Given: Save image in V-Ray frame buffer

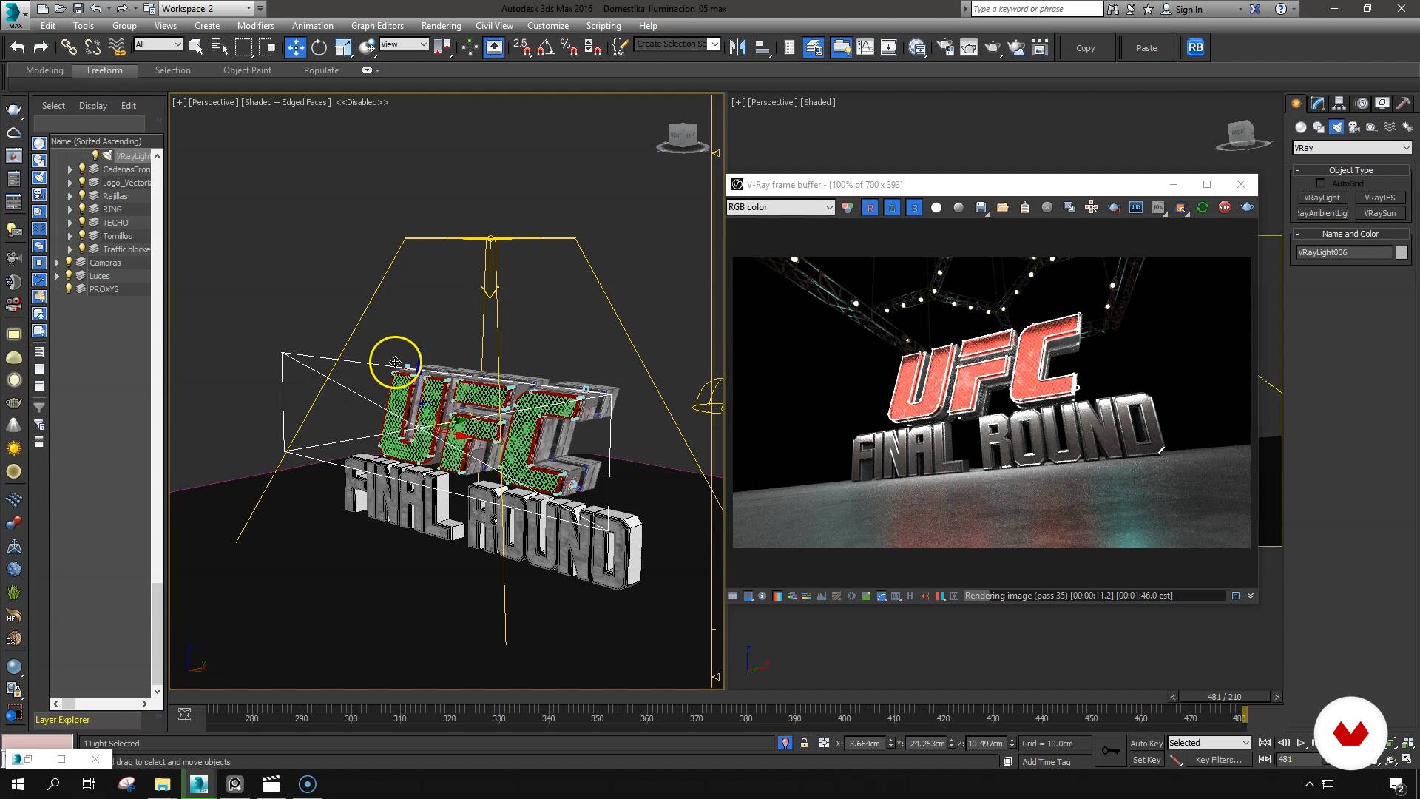Looking at the screenshot, I should coord(981,208).
